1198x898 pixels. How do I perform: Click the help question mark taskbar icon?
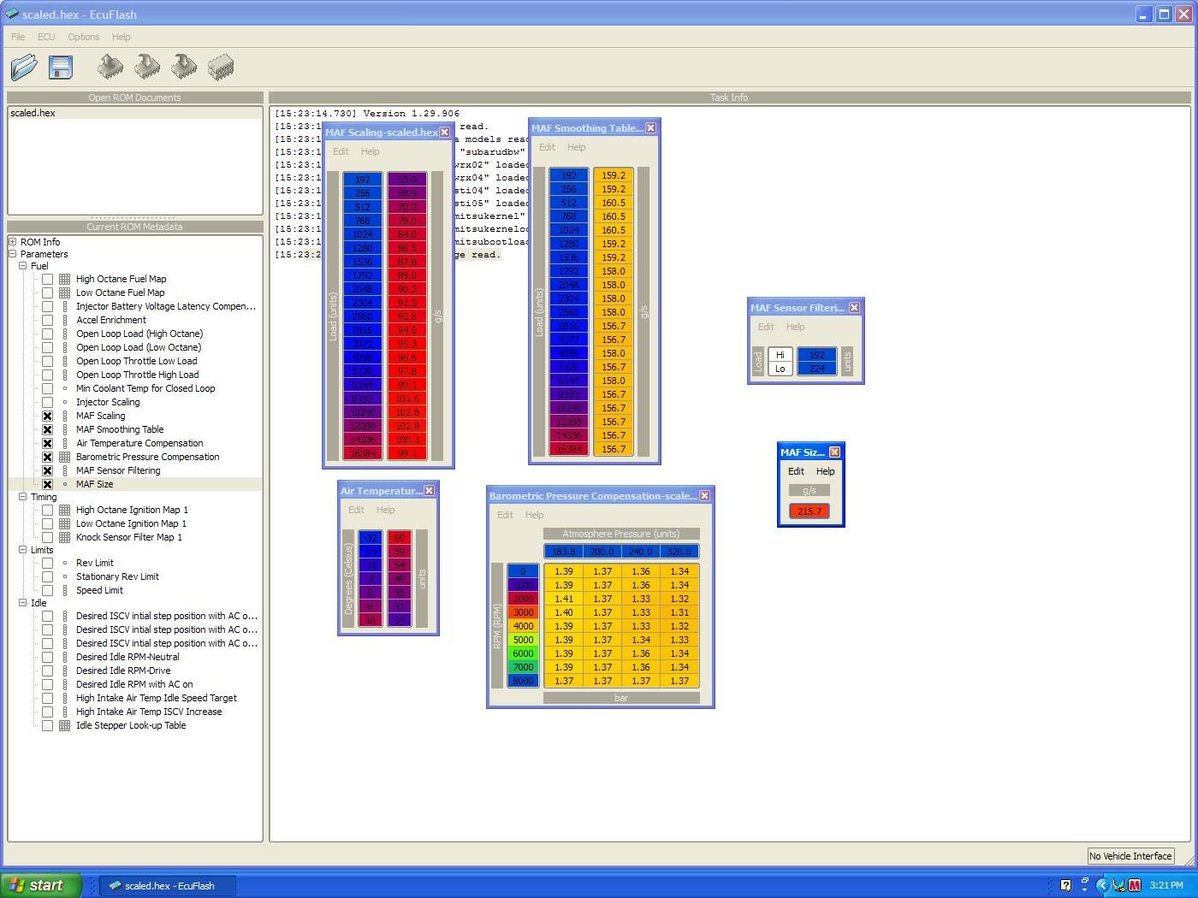click(1065, 885)
